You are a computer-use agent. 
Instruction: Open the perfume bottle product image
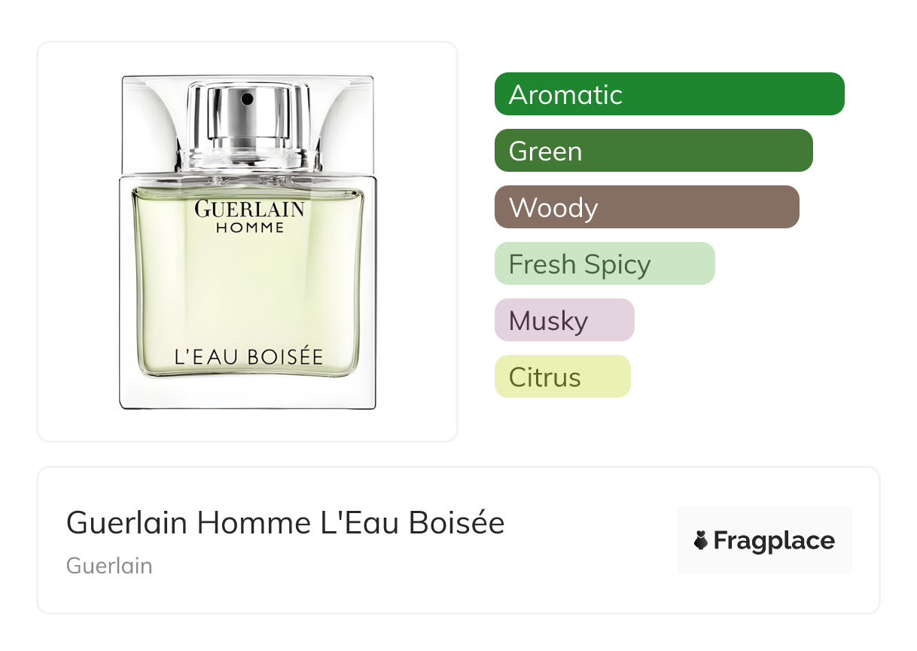(x=247, y=241)
